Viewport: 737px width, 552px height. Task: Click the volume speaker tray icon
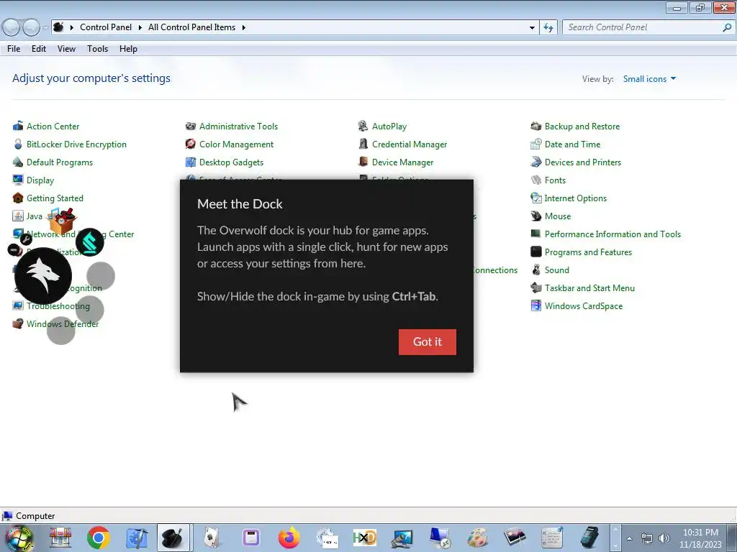(664, 538)
